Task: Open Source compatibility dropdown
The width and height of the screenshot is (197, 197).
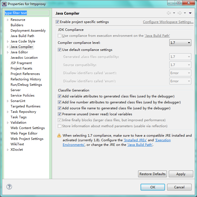Action: (180, 65)
